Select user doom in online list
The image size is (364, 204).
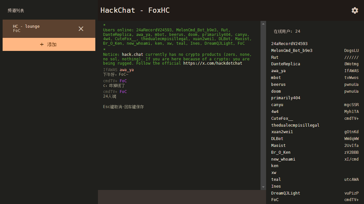click(x=276, y=91)
